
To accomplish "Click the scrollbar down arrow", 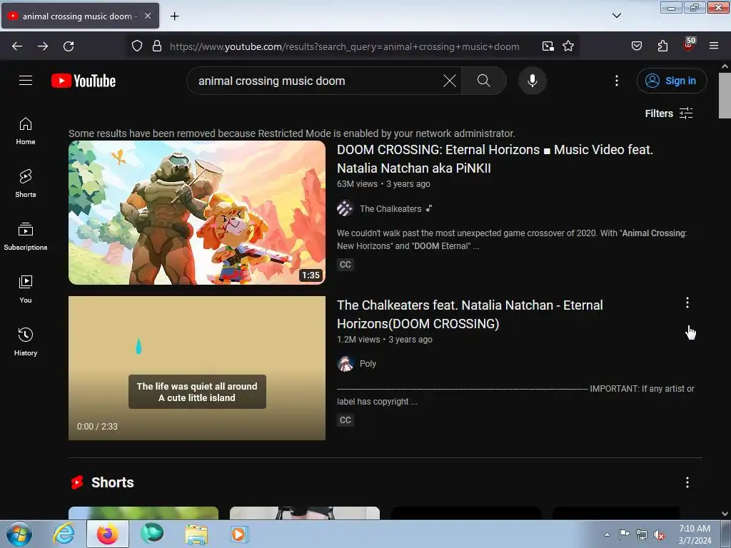I will [725, 514].
